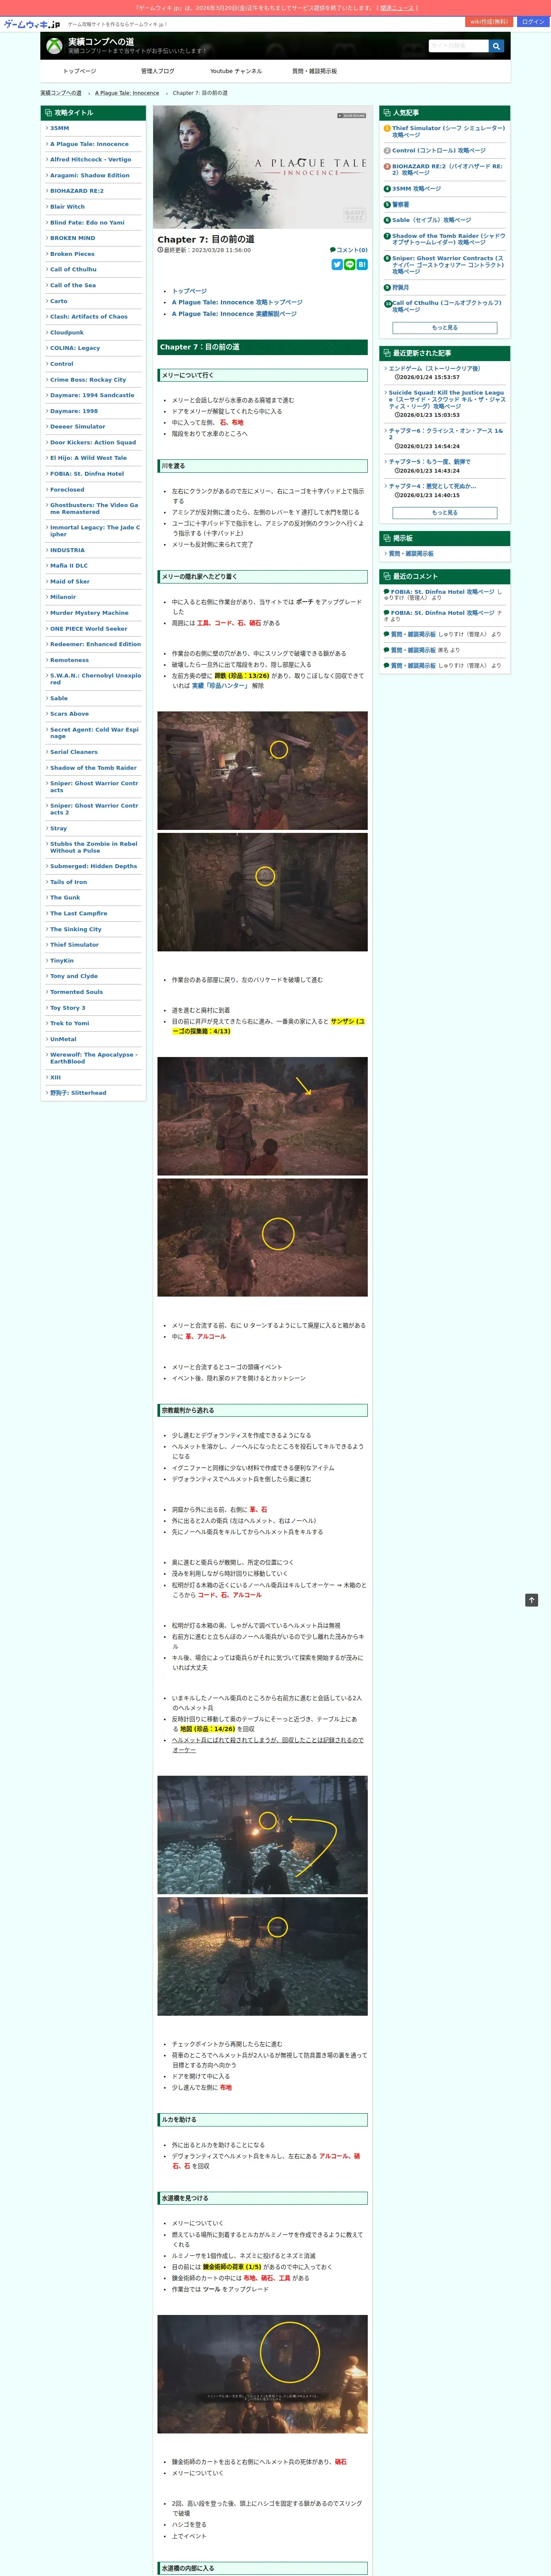
Task: Open the 質問・雑談掲示板 navigation tab
Action: coord(314,71)
